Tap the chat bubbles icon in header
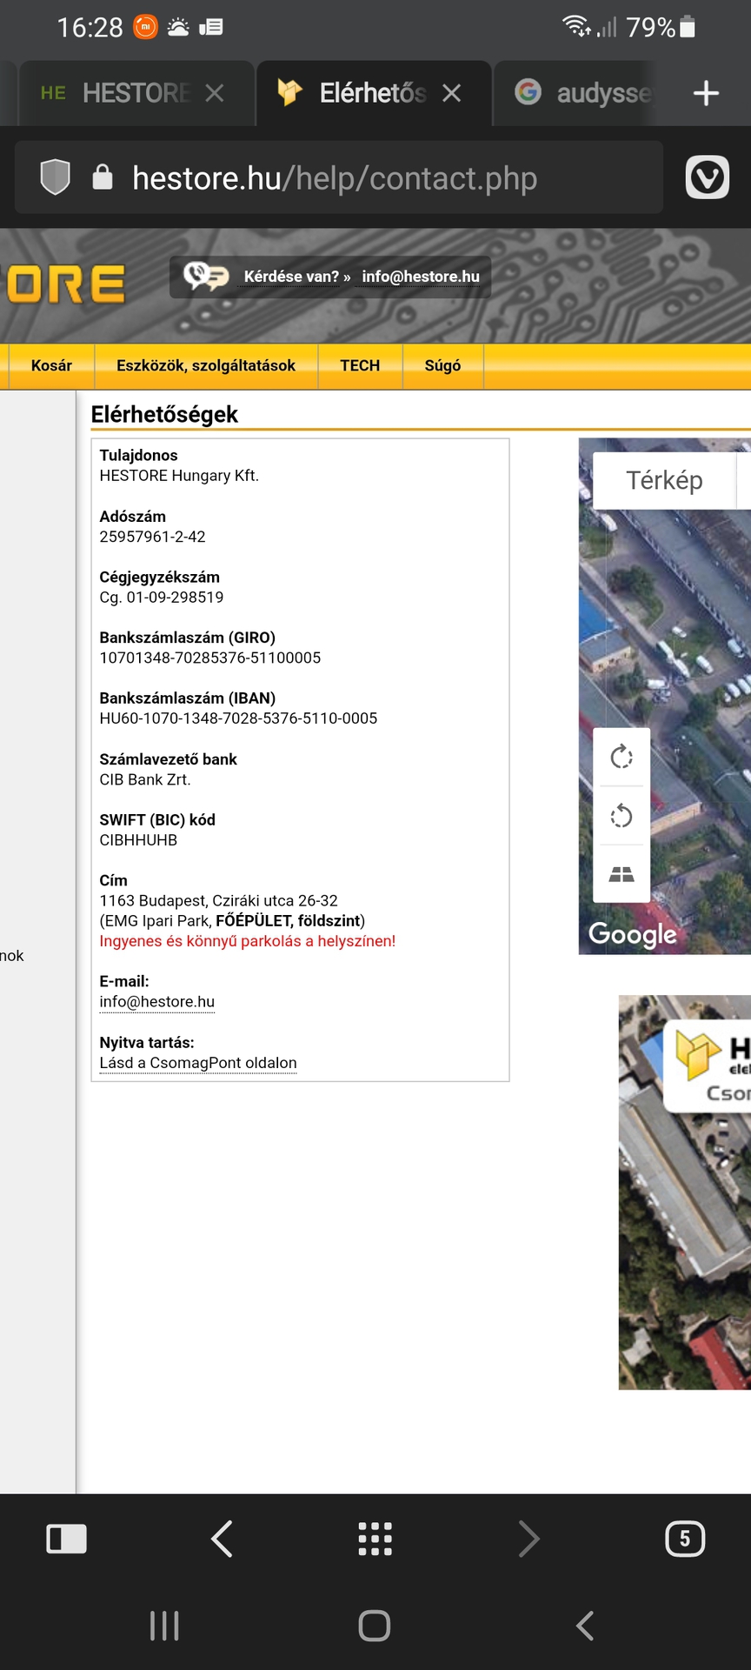 [206, 277]
